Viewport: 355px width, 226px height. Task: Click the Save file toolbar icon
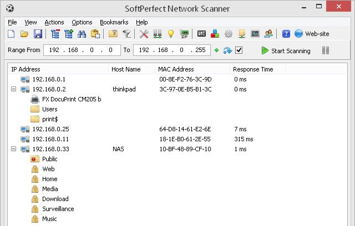(x=38, y=34)
